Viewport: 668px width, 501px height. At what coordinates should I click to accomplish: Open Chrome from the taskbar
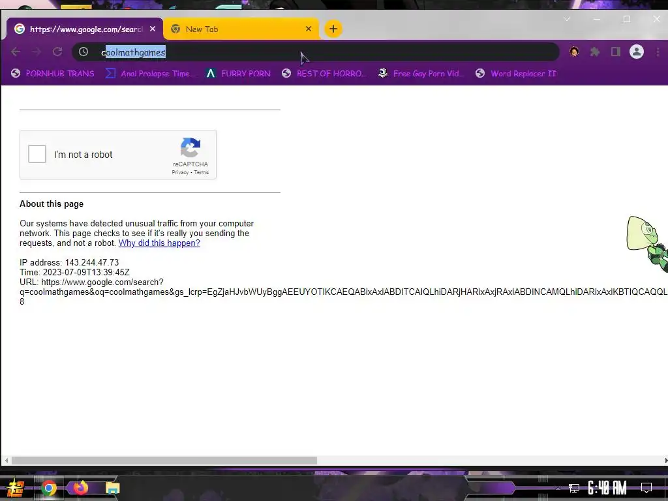(x=49, y=488)
